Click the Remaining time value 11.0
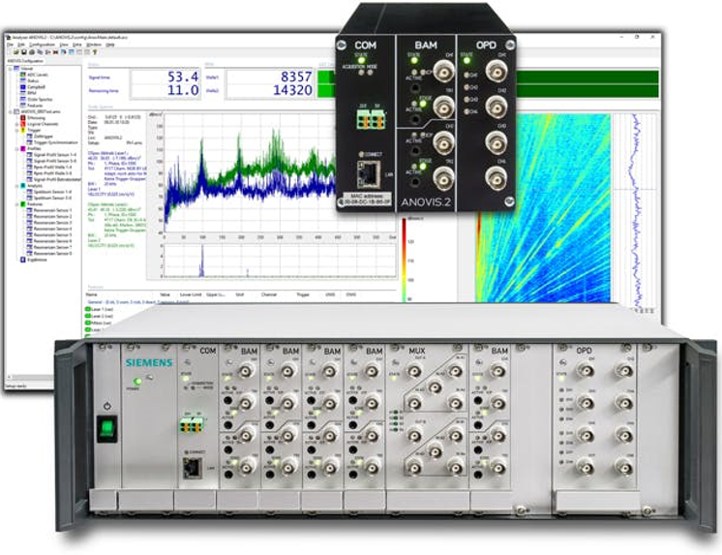This screenshot has width=722, height=555. pos(183,90)
